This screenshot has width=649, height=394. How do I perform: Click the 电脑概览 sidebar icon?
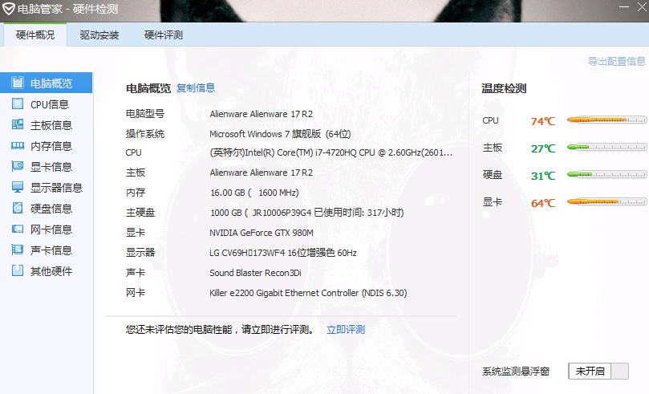coord(18,83)
